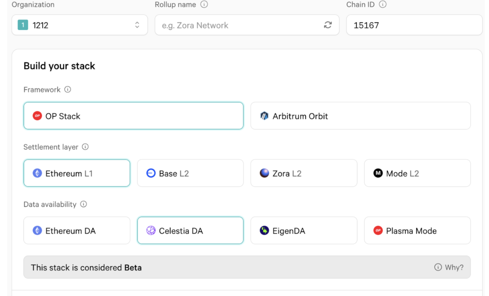The width and height of the screenshot is (489, 296).
Task: Click the 'Organization' field label
Action: [33, 5]
